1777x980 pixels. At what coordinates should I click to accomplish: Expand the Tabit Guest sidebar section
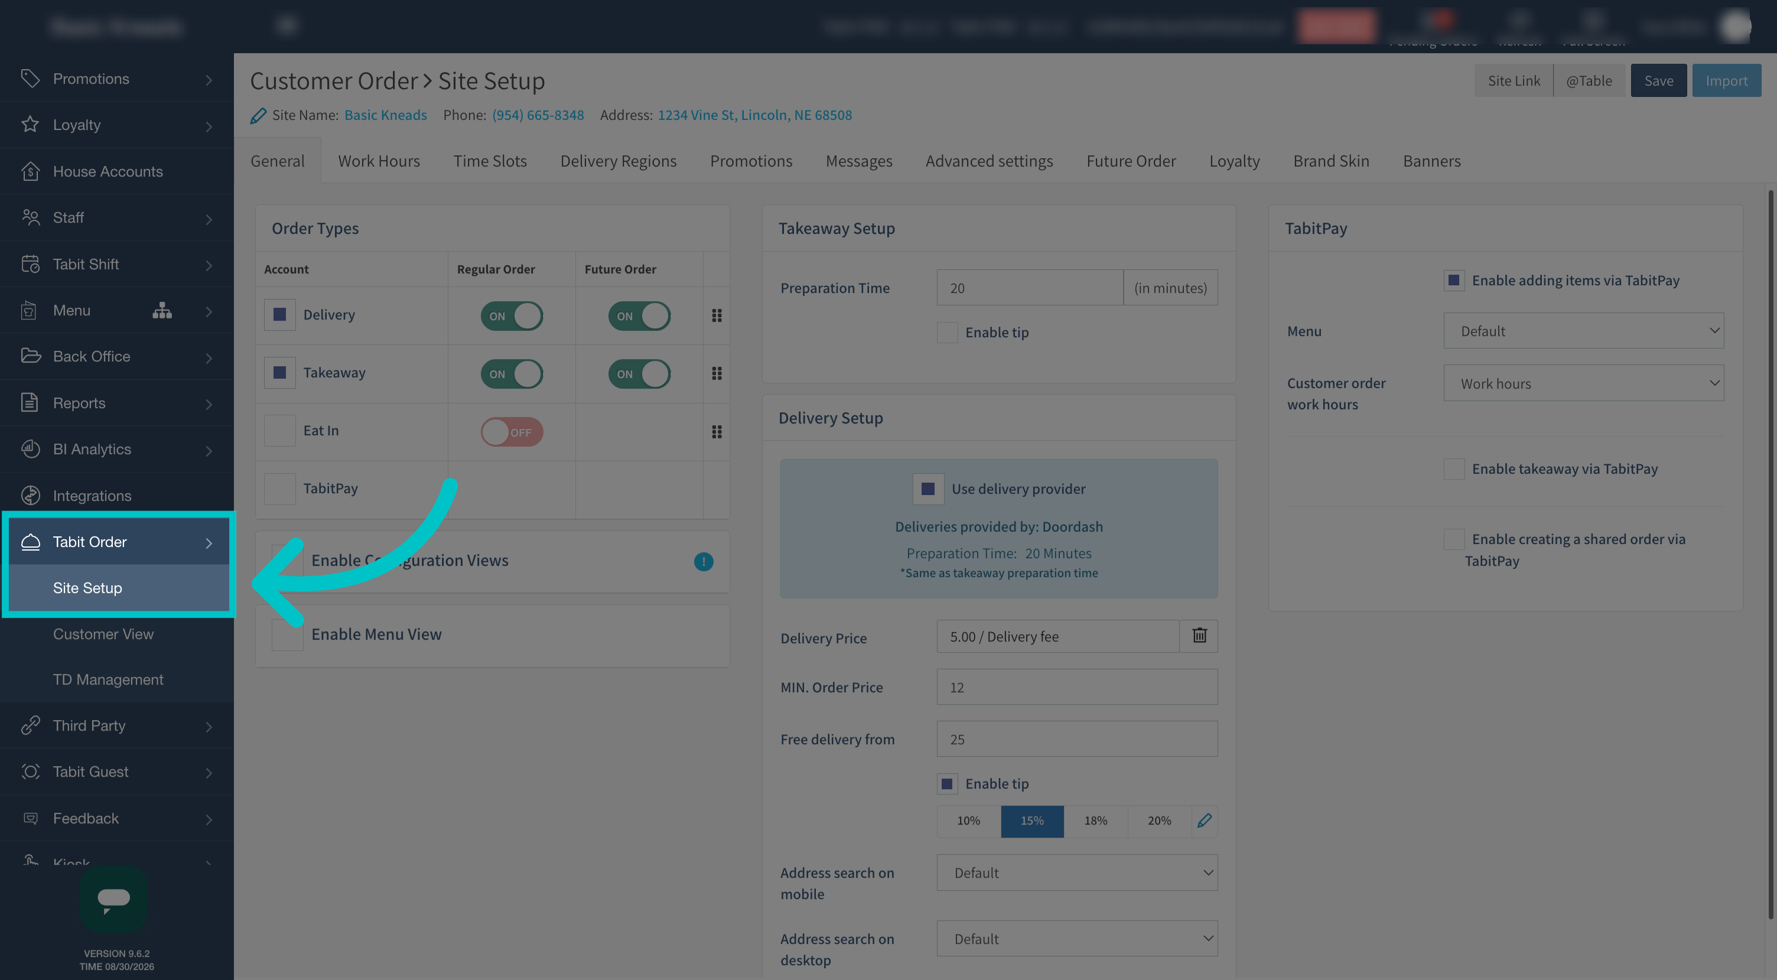pyautogui.click(x=116, y=771)
